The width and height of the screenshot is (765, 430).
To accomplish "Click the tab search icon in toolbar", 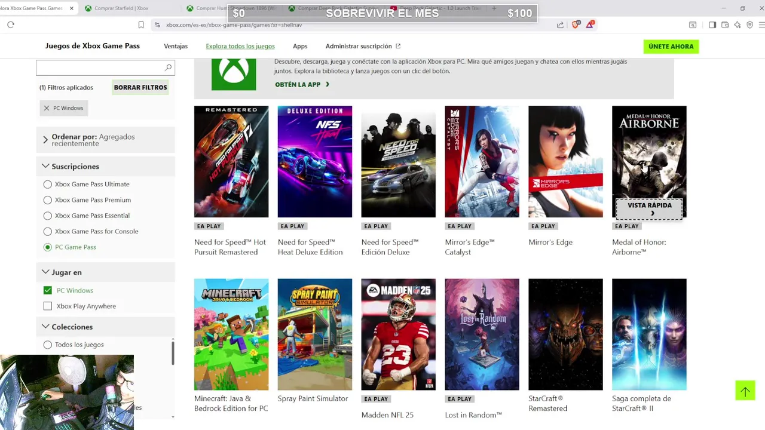I will (693, 24).
